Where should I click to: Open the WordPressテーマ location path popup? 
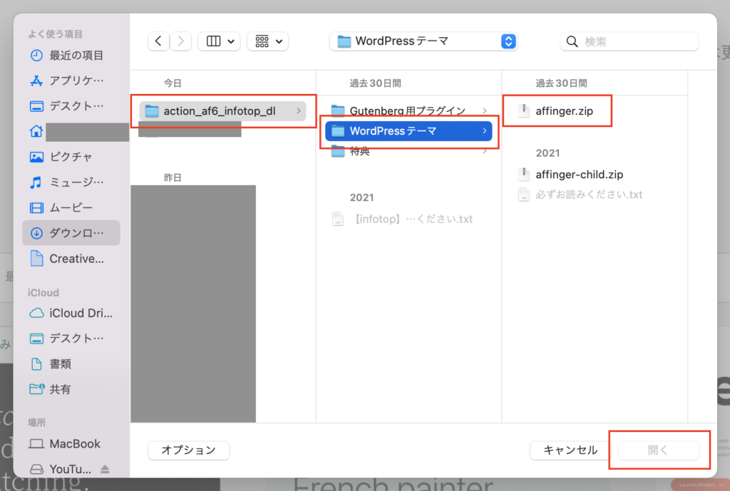[423, 41]
